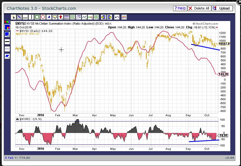Toggle the thick line width option
241x166 pixels.
coord(7,42)
